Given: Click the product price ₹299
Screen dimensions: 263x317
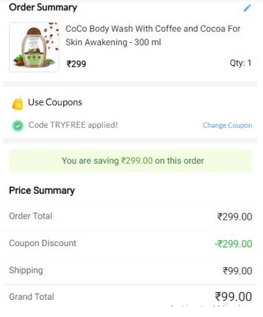Looking at the screenshot, I should [x=77, y=64].
